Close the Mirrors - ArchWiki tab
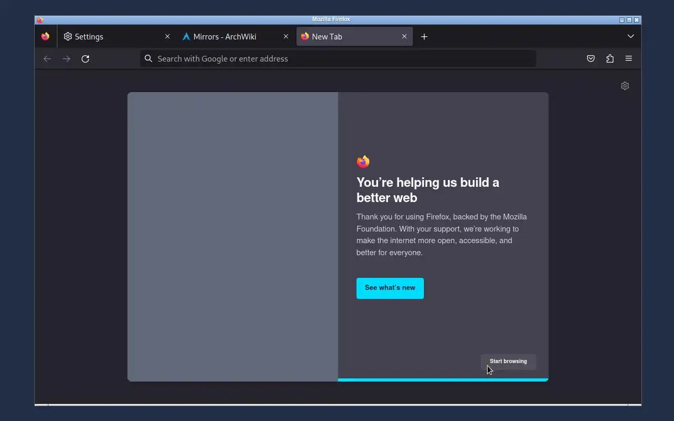This screenshot has width=674, height=421. point(286,36)
